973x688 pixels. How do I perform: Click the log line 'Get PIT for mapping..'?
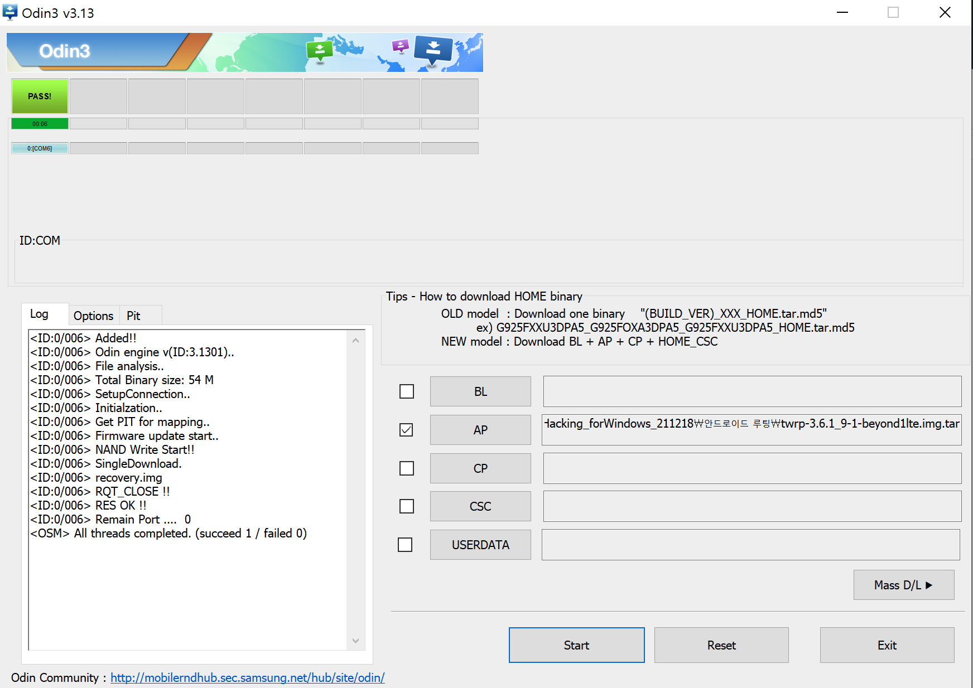(120, 422)
